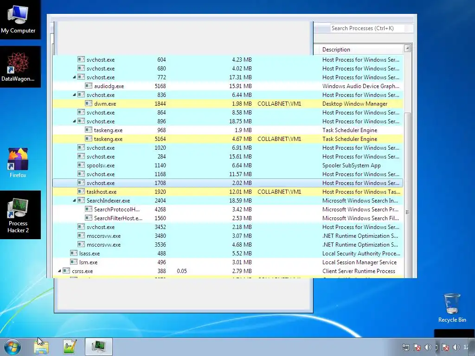
Task: Select the Firefox desktop shortcut
Action: [x=18, y=163]
